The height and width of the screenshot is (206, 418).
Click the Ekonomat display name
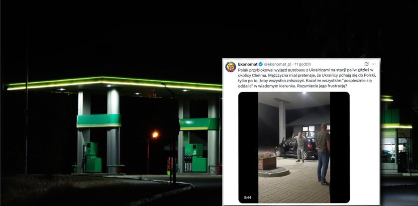[x=248, y=64]
